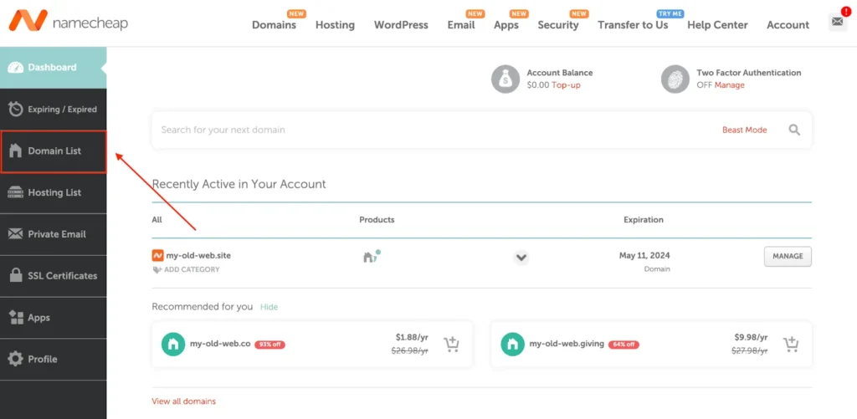Open the Help Center menu
The image size is (857, 419).
(x=717, y=24)
